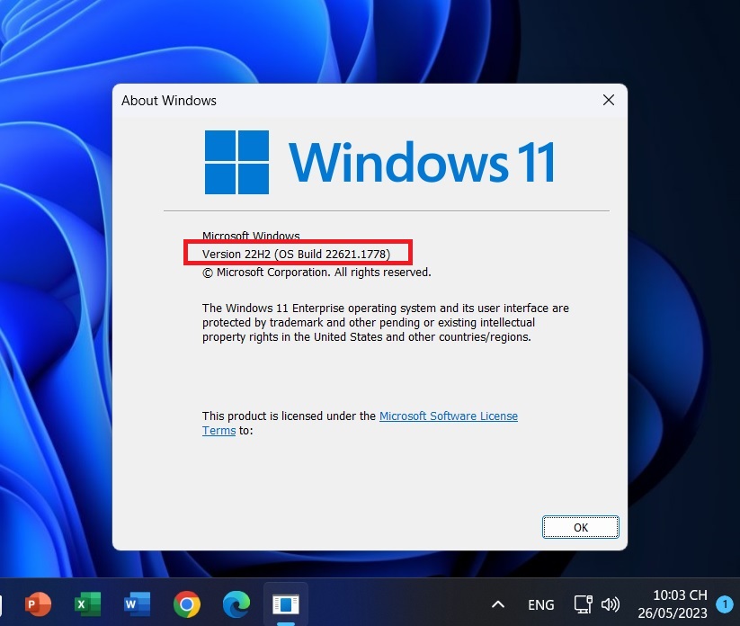Open Excel from the taskbar

pos(88,604)
